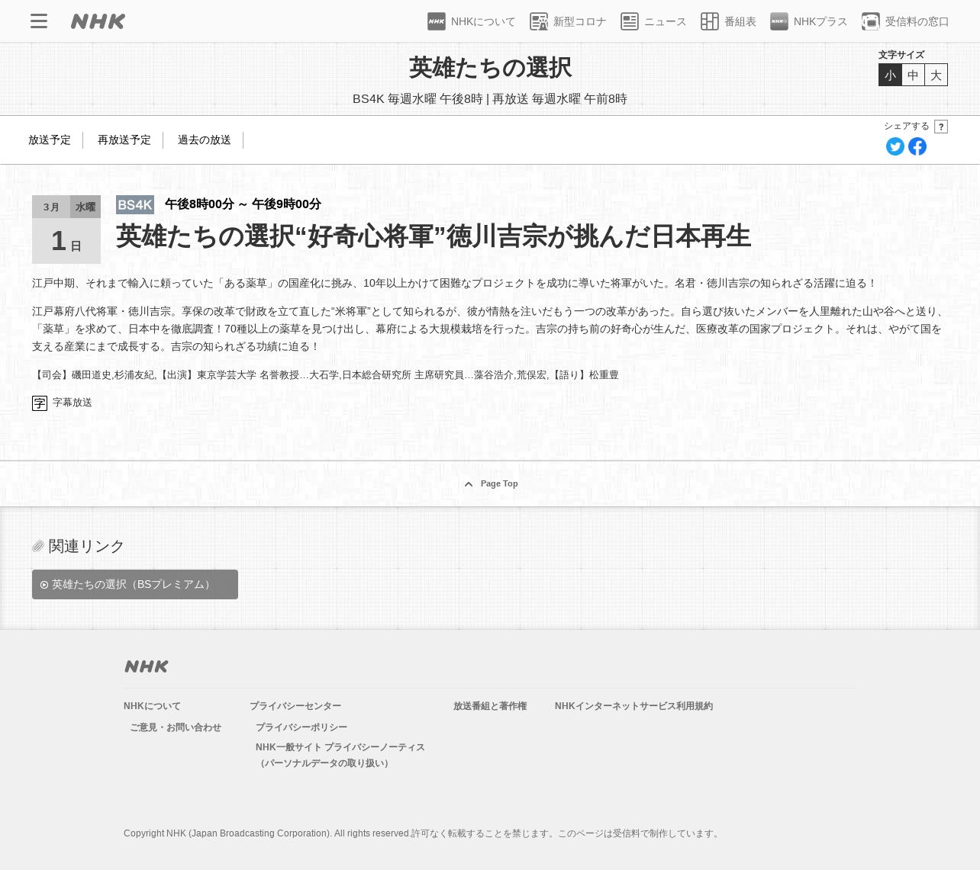Click the 【司会】磯田道史 cast line

(326, 375)
